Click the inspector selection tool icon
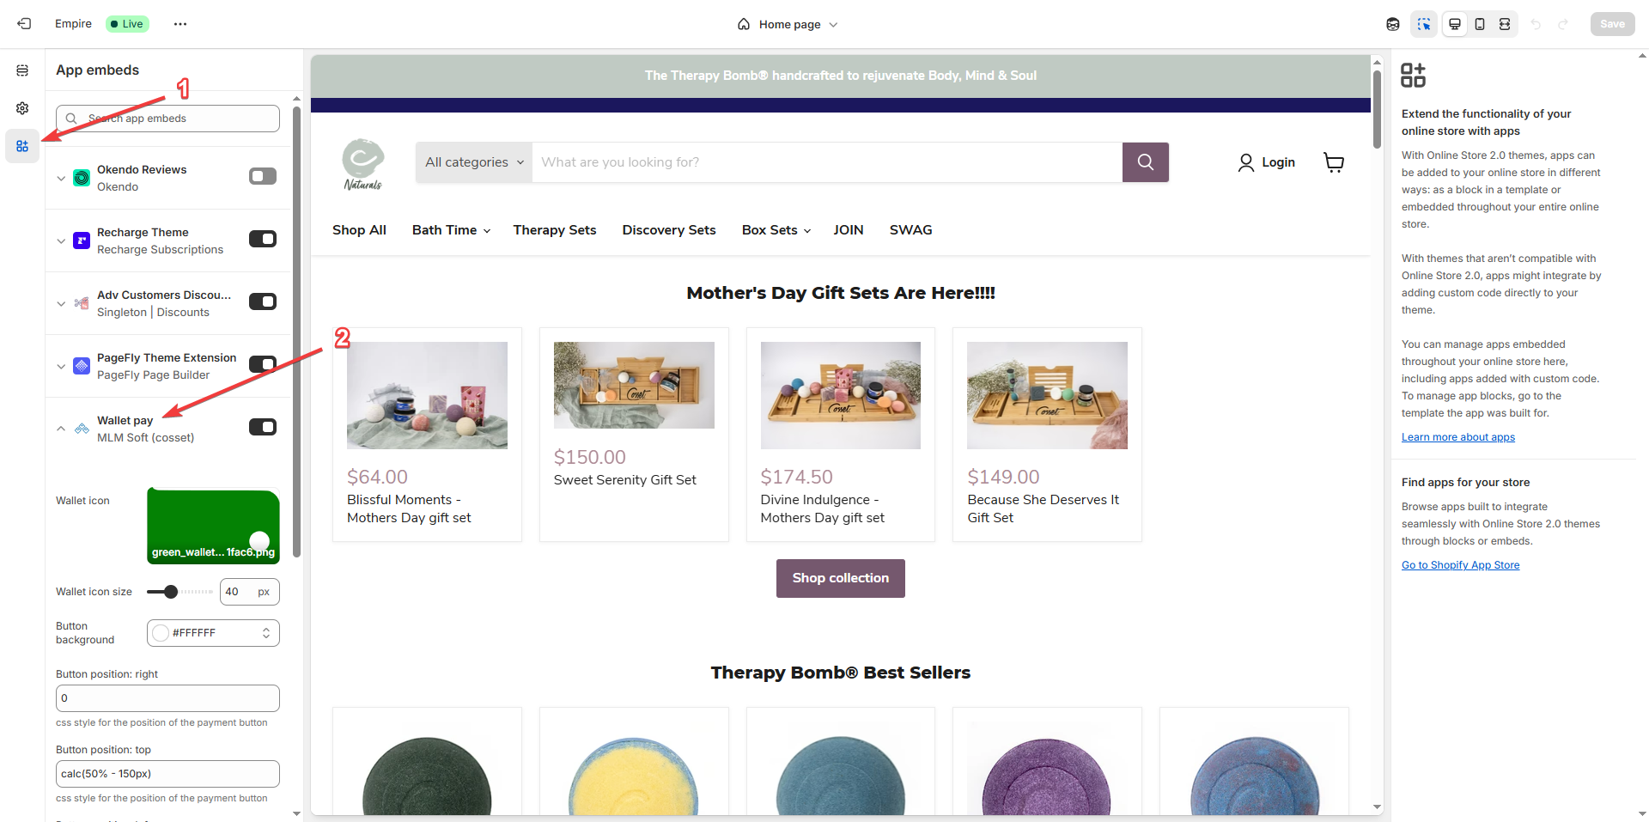The width and height of the screenshot is (1649, 822). click(x=1424, y=24)
